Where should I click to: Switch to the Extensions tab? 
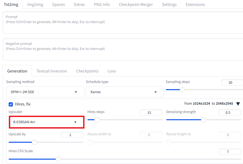point(195,5)
